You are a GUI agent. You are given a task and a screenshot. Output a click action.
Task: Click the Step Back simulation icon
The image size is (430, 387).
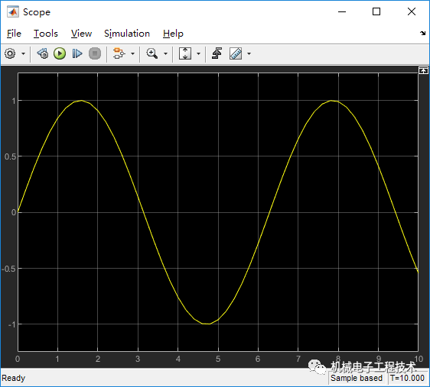[x=43, y=53]
